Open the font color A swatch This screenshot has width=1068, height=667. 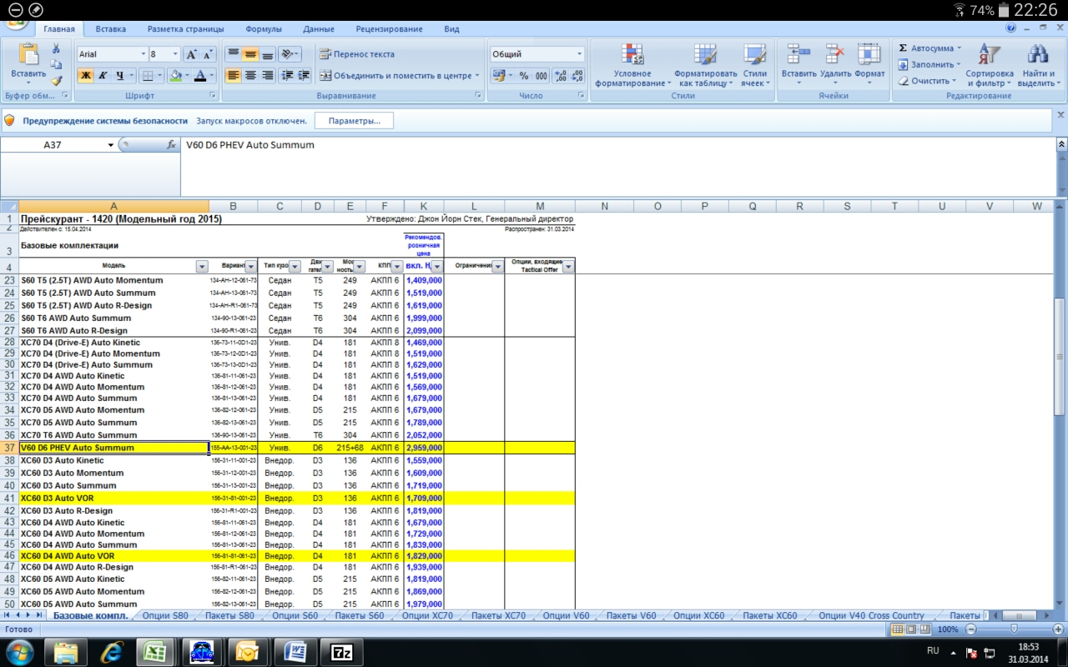click(x=199, y=75)
